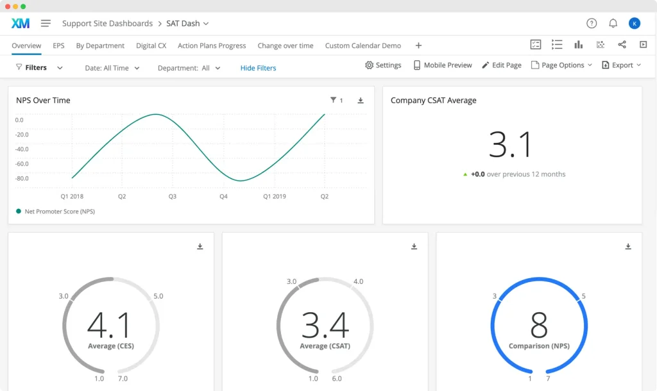Click the -80.0 y-axis label
The width and height of the screenshot is (657, 391).
(22, 178)
